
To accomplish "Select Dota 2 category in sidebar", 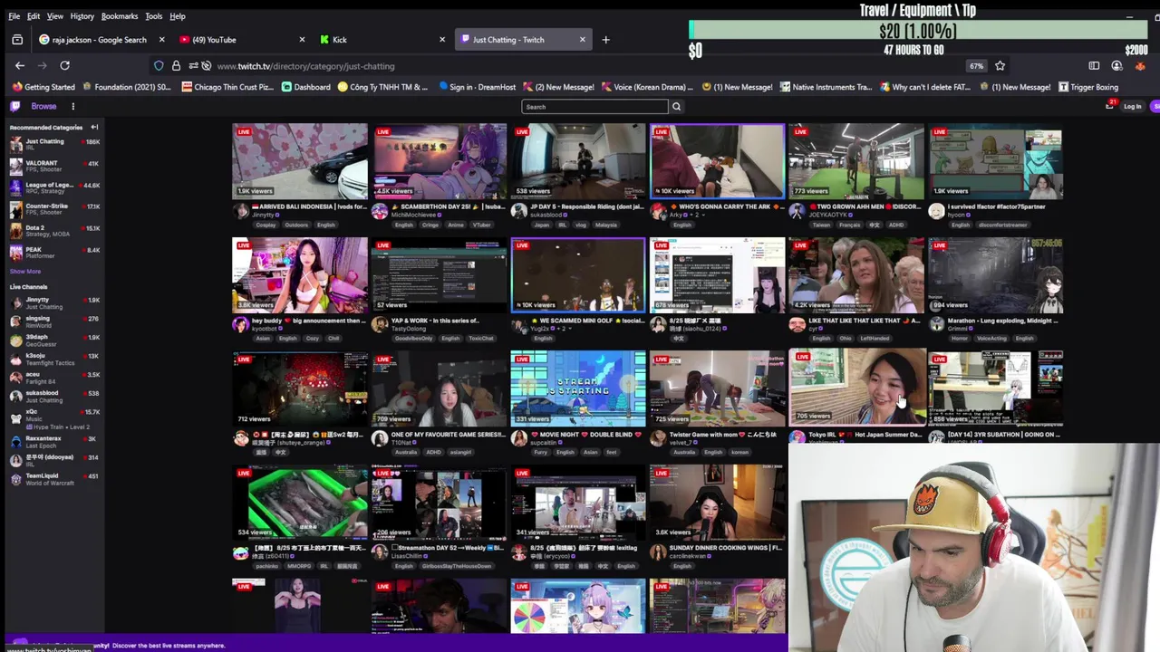I will [x=54, y=231].
